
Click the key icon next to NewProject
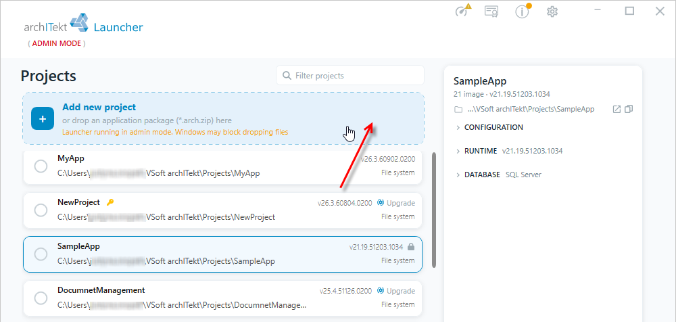(x=110, y=202)
